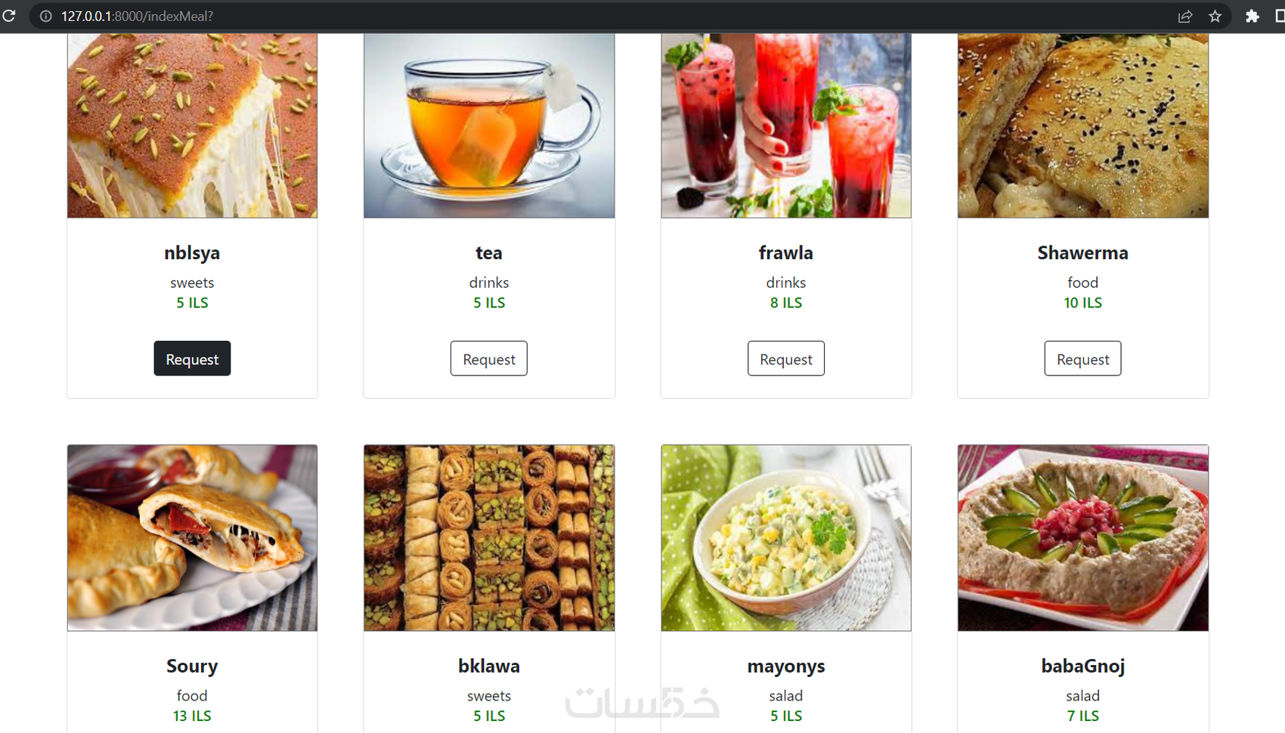The width and height of the screenshot is (1285, 733).
Task: Share this page using the address bar share icon
Action: click(x=1185, y=16)
